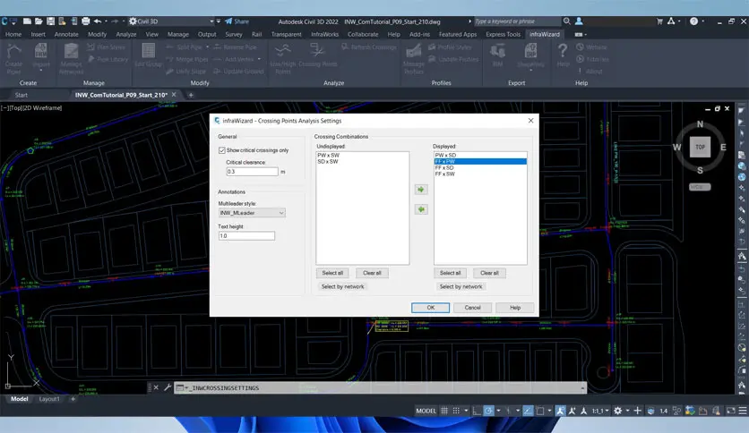Image resolution: width=749 pixels, height=433 pixels.
Task: Save the drawing using the Save icon
Action: coord(51,21)
